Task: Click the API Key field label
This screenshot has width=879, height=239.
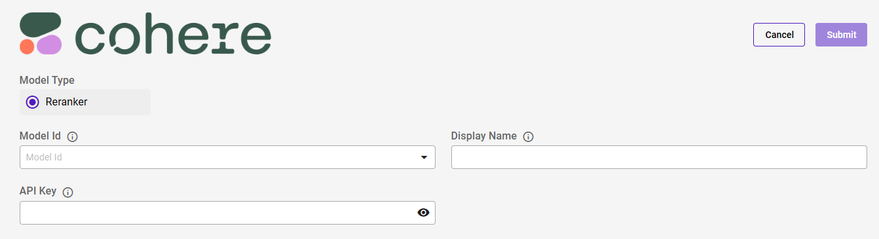Action: [x=38, y=192]
